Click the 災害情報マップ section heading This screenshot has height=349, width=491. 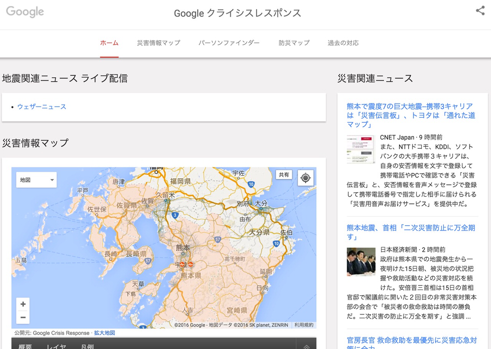pyautogui.click(x=35, y=143)
